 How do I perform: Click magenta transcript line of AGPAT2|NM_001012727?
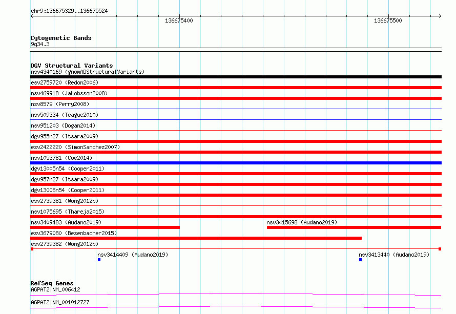click(236, 307)
